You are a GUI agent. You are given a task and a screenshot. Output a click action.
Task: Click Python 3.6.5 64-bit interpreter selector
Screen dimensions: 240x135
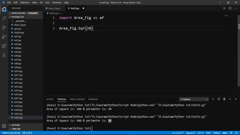(x=11, y=133)
